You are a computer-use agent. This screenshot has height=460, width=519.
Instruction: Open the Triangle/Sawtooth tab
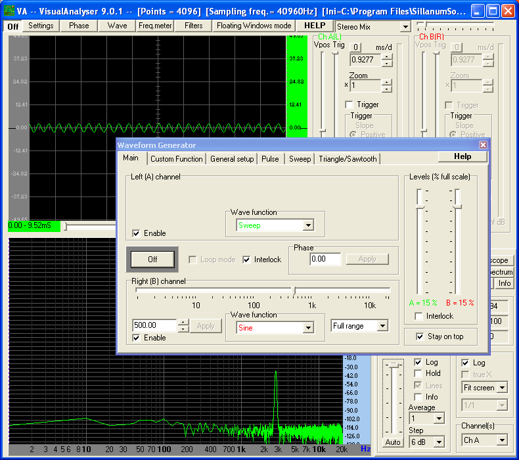(348, 158)
